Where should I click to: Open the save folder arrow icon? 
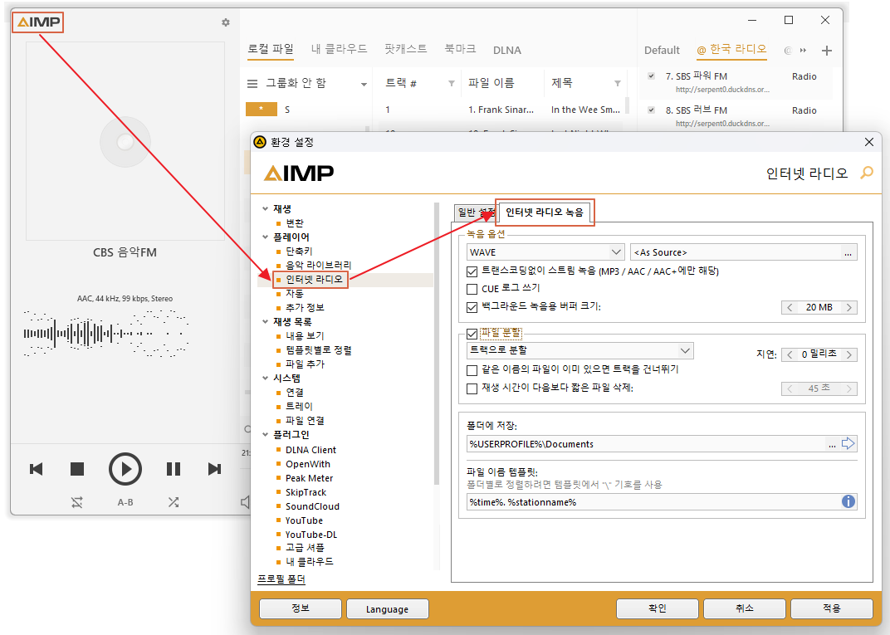coord(848,444)
